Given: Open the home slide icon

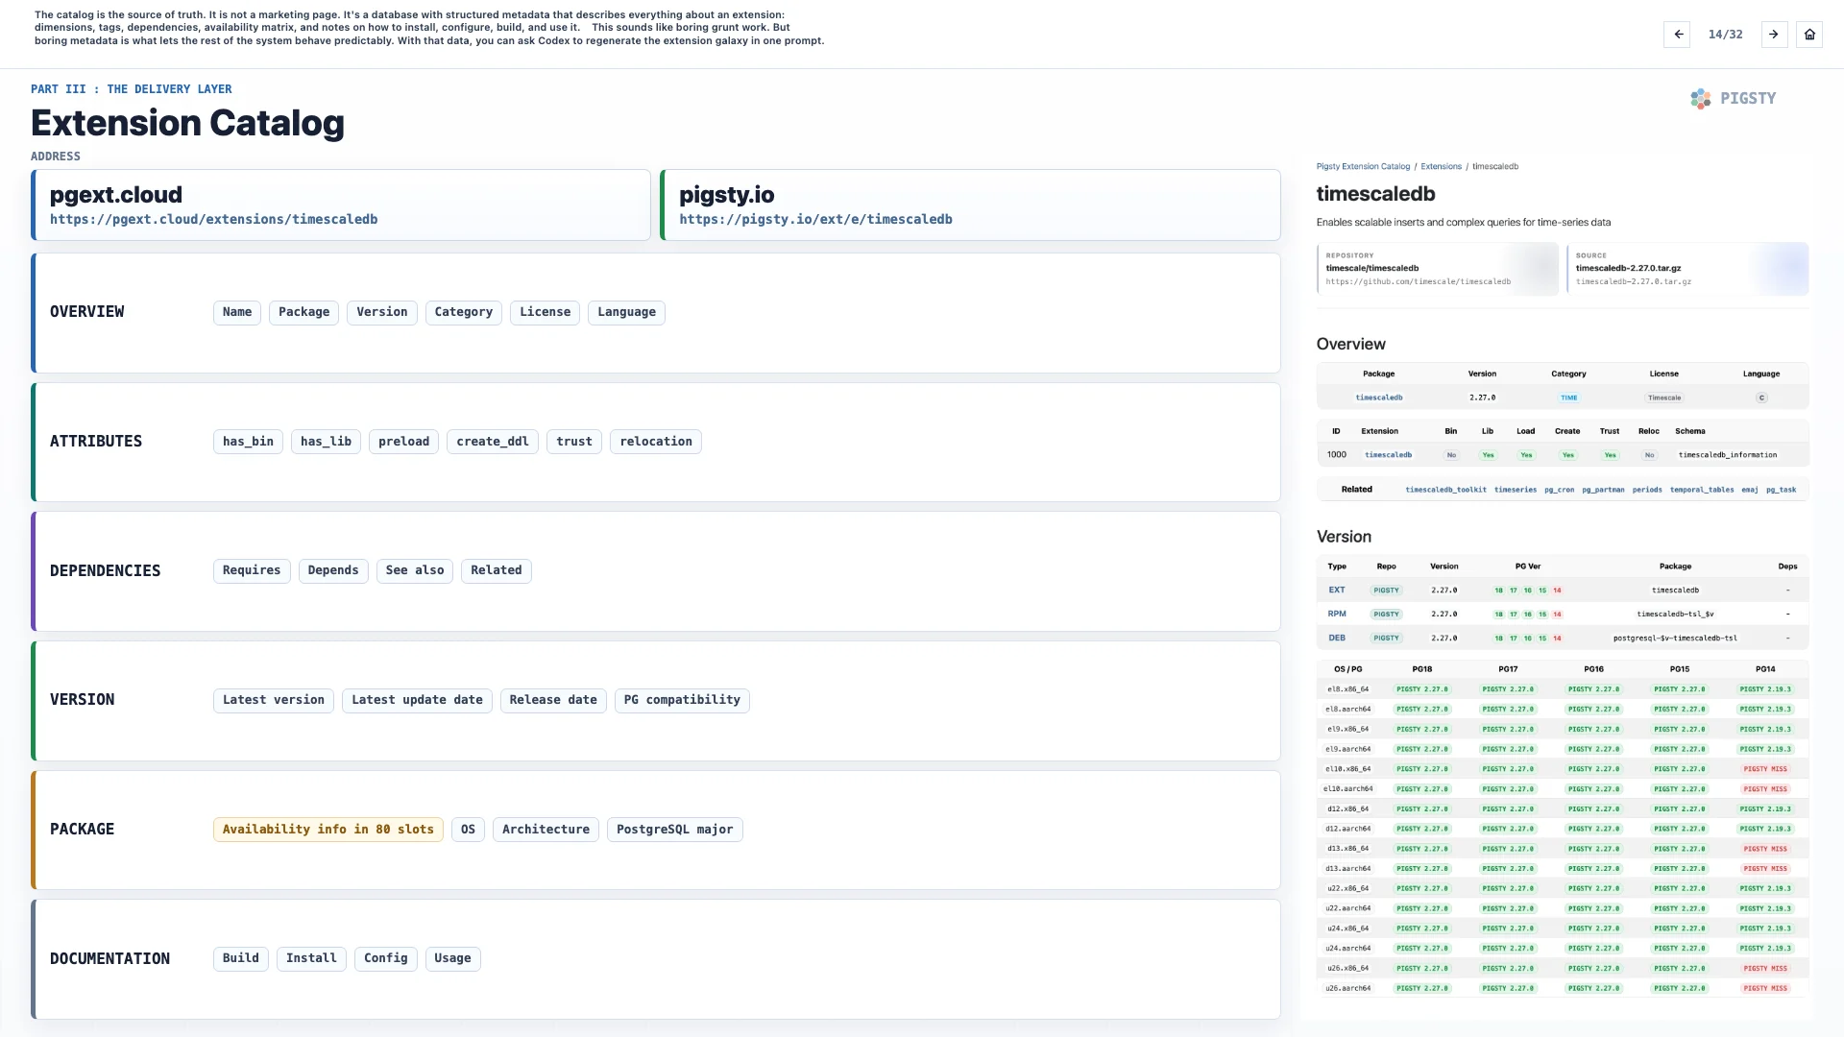Looking at the screenshot, I should pos(1809,35).
